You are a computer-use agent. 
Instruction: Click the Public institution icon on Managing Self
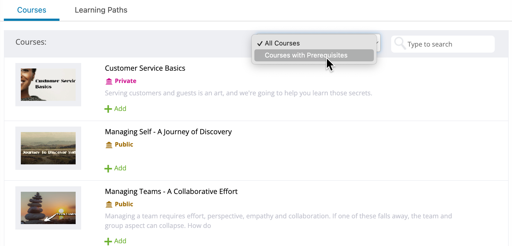[109, 145]
